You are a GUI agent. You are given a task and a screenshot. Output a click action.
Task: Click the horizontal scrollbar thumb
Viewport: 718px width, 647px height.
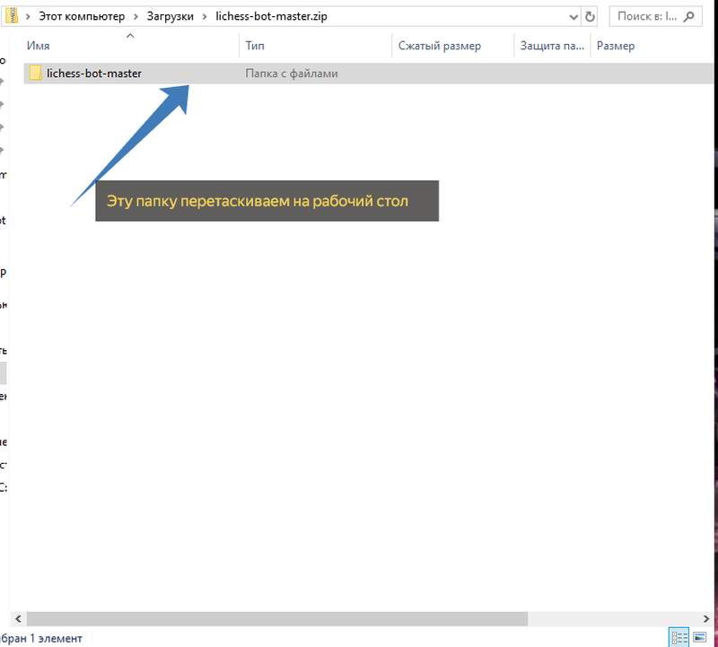coord(269,619)
